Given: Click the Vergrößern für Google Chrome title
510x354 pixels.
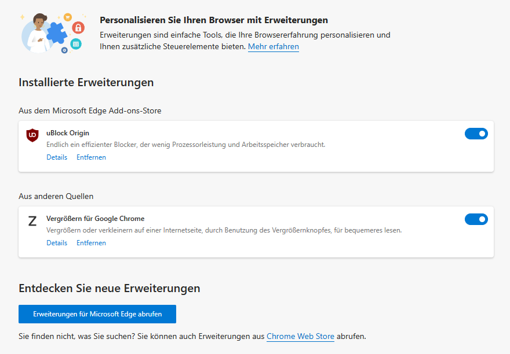Looking at the screenshot, I should [x=95, y=219].
